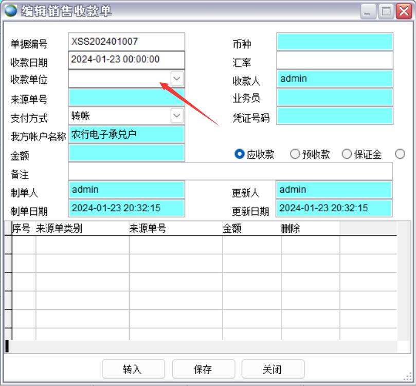Image resolution: width=416 pixels, height=386 pixels.
Task: Click the 币种 field
Action: [x=334, y=42]
